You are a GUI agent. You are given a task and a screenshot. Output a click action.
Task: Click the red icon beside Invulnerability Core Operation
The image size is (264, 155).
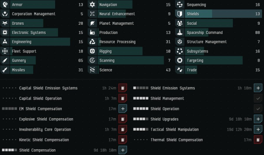pyautogui.click(x=123, y=129)
